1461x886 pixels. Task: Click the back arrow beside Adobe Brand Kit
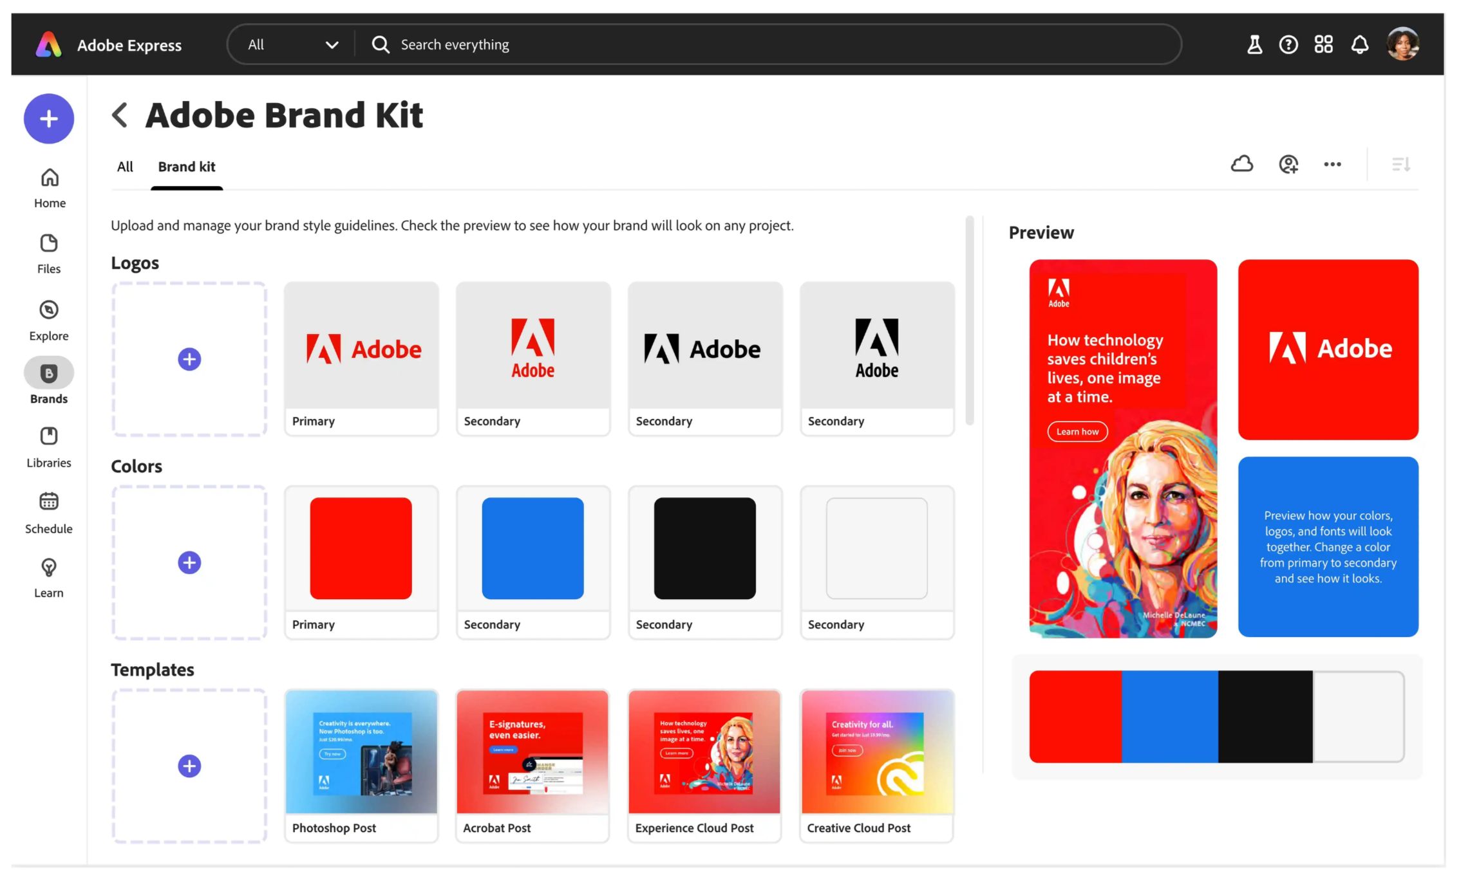click(120, 115)
